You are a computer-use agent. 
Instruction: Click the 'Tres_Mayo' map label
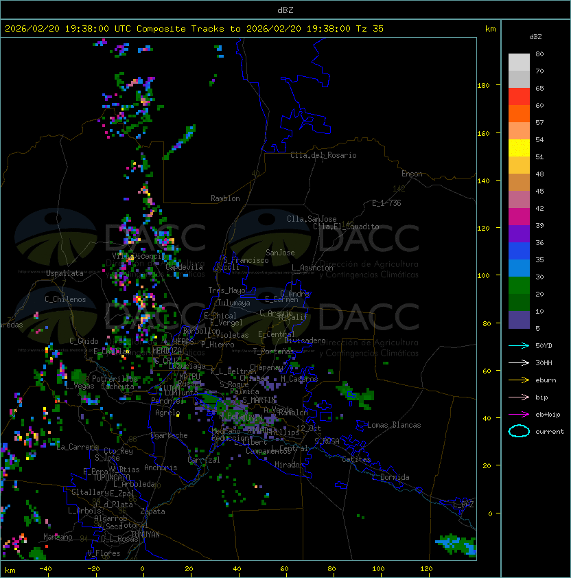[226, 290]
